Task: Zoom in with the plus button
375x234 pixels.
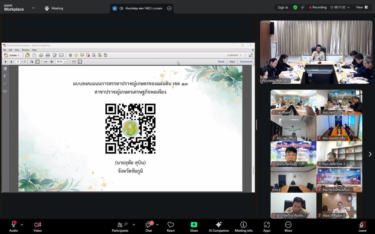Action: coord(52,62)
